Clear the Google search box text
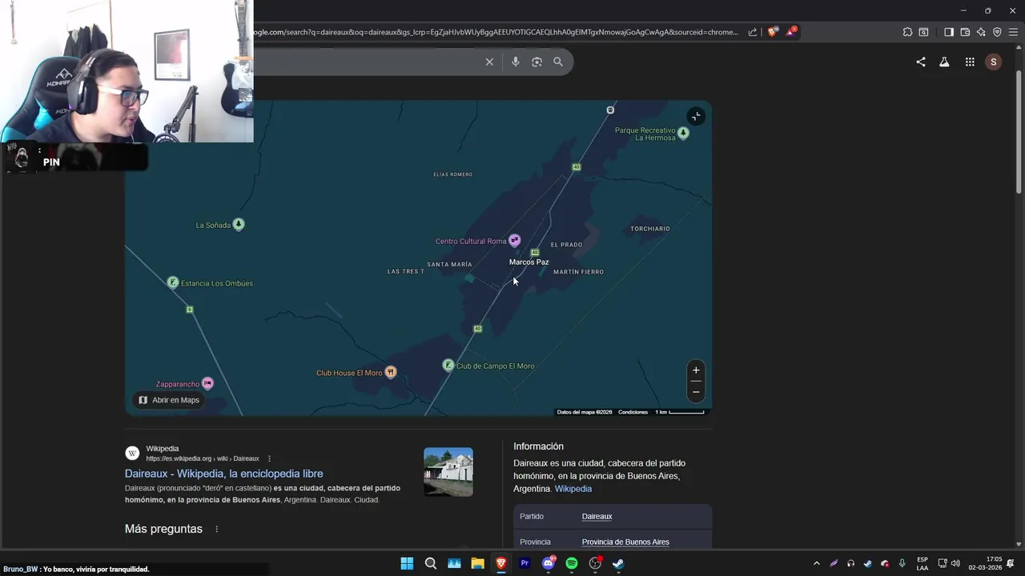This screenshot has height=576, width=1025. click(489, 62)
